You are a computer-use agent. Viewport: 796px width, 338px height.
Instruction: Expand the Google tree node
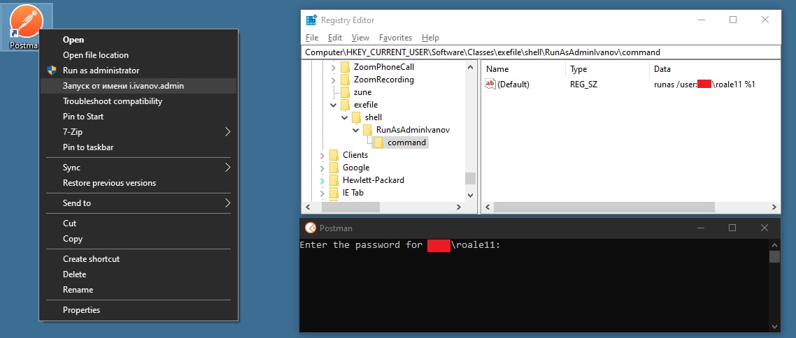point(322,168)
